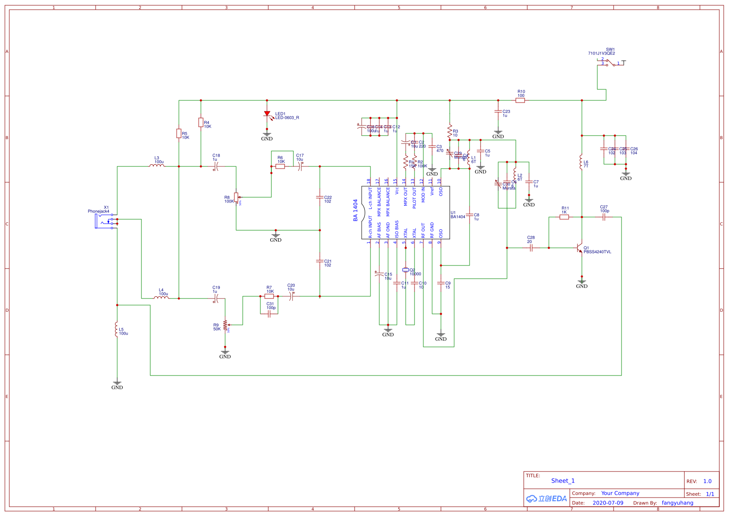The height and width of the screenshot is (516, 729).
Task: Click the 'PILOT OUT' pin label
Action: (x=414, y=198)
